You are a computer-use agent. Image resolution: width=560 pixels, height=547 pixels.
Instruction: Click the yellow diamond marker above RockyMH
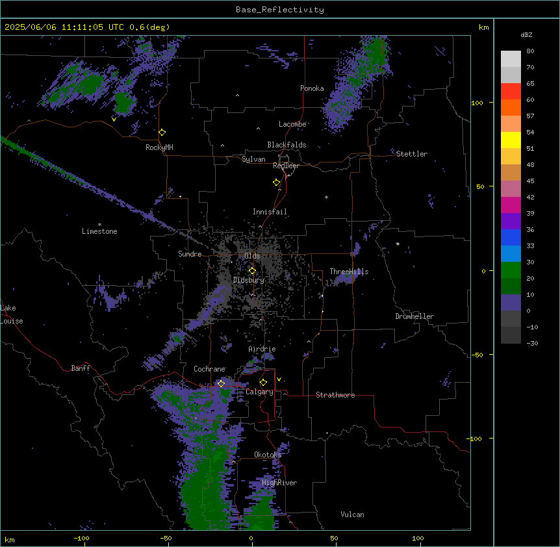[162, 133]
